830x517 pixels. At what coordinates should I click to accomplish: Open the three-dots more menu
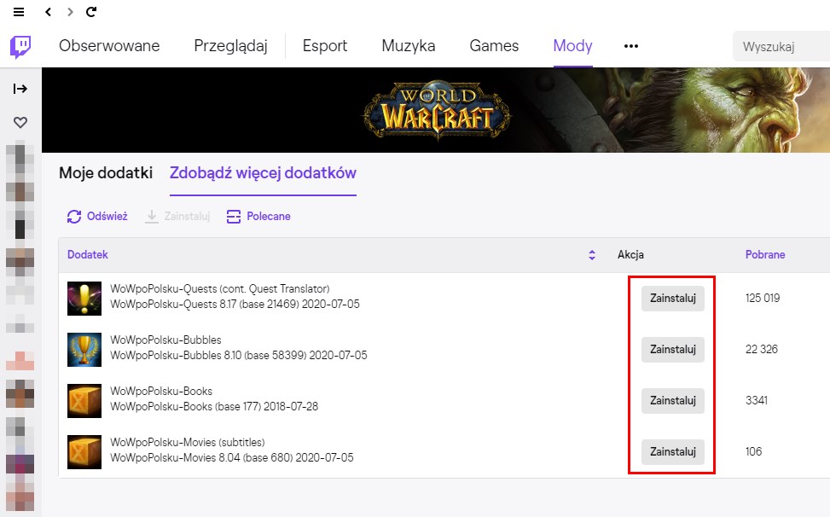point(631,46)
